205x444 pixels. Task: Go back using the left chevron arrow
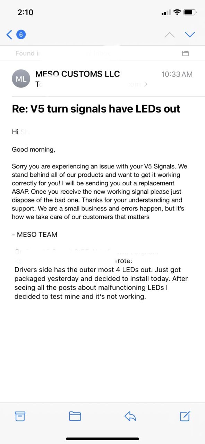[9, 34]
